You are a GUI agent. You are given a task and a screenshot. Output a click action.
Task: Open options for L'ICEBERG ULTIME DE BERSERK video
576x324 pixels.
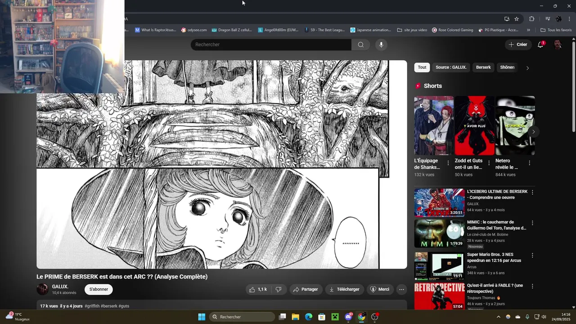pyautogui.click(x=532, y=192)
